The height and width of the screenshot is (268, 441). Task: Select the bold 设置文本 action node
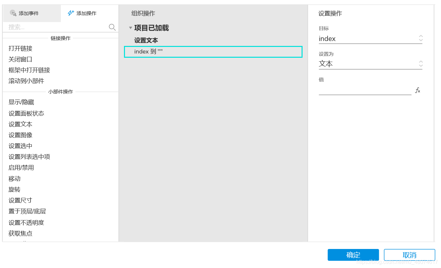(x=146, y=40)
